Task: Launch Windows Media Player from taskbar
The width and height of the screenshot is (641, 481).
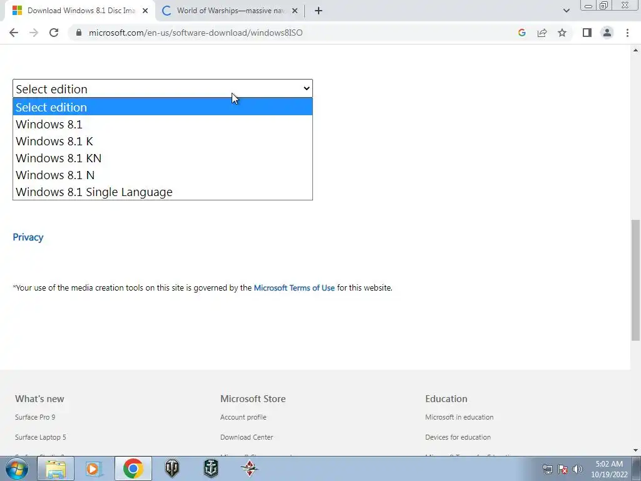Action: point(93,468)
